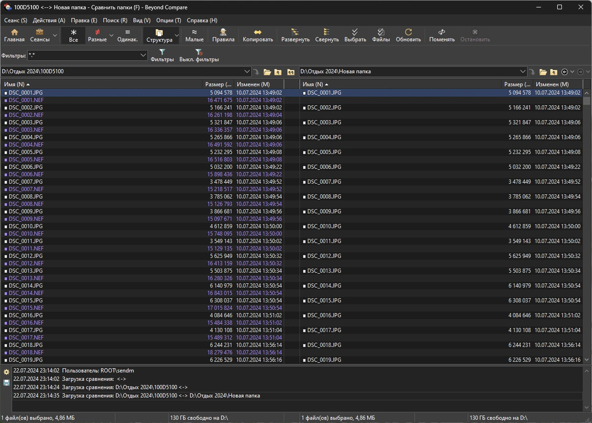Click the Файлы select files icon
Viewport: 592px width, 423px height.
click(381, 36)
